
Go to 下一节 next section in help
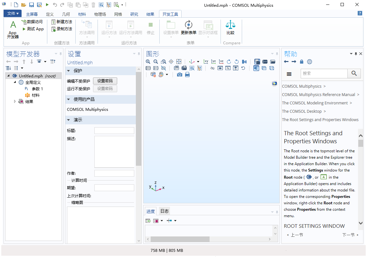pyautogui.click(x=350, y=235)
